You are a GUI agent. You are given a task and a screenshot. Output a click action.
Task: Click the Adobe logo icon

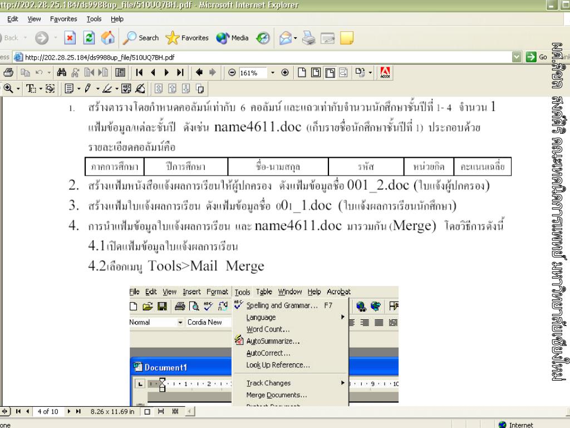385,72
